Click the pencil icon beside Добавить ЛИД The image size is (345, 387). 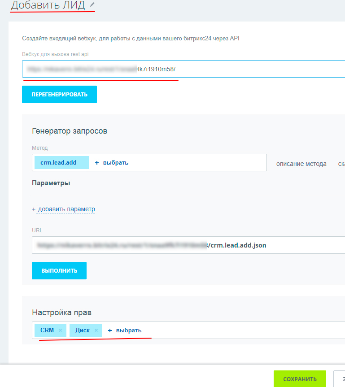point(92,5)
